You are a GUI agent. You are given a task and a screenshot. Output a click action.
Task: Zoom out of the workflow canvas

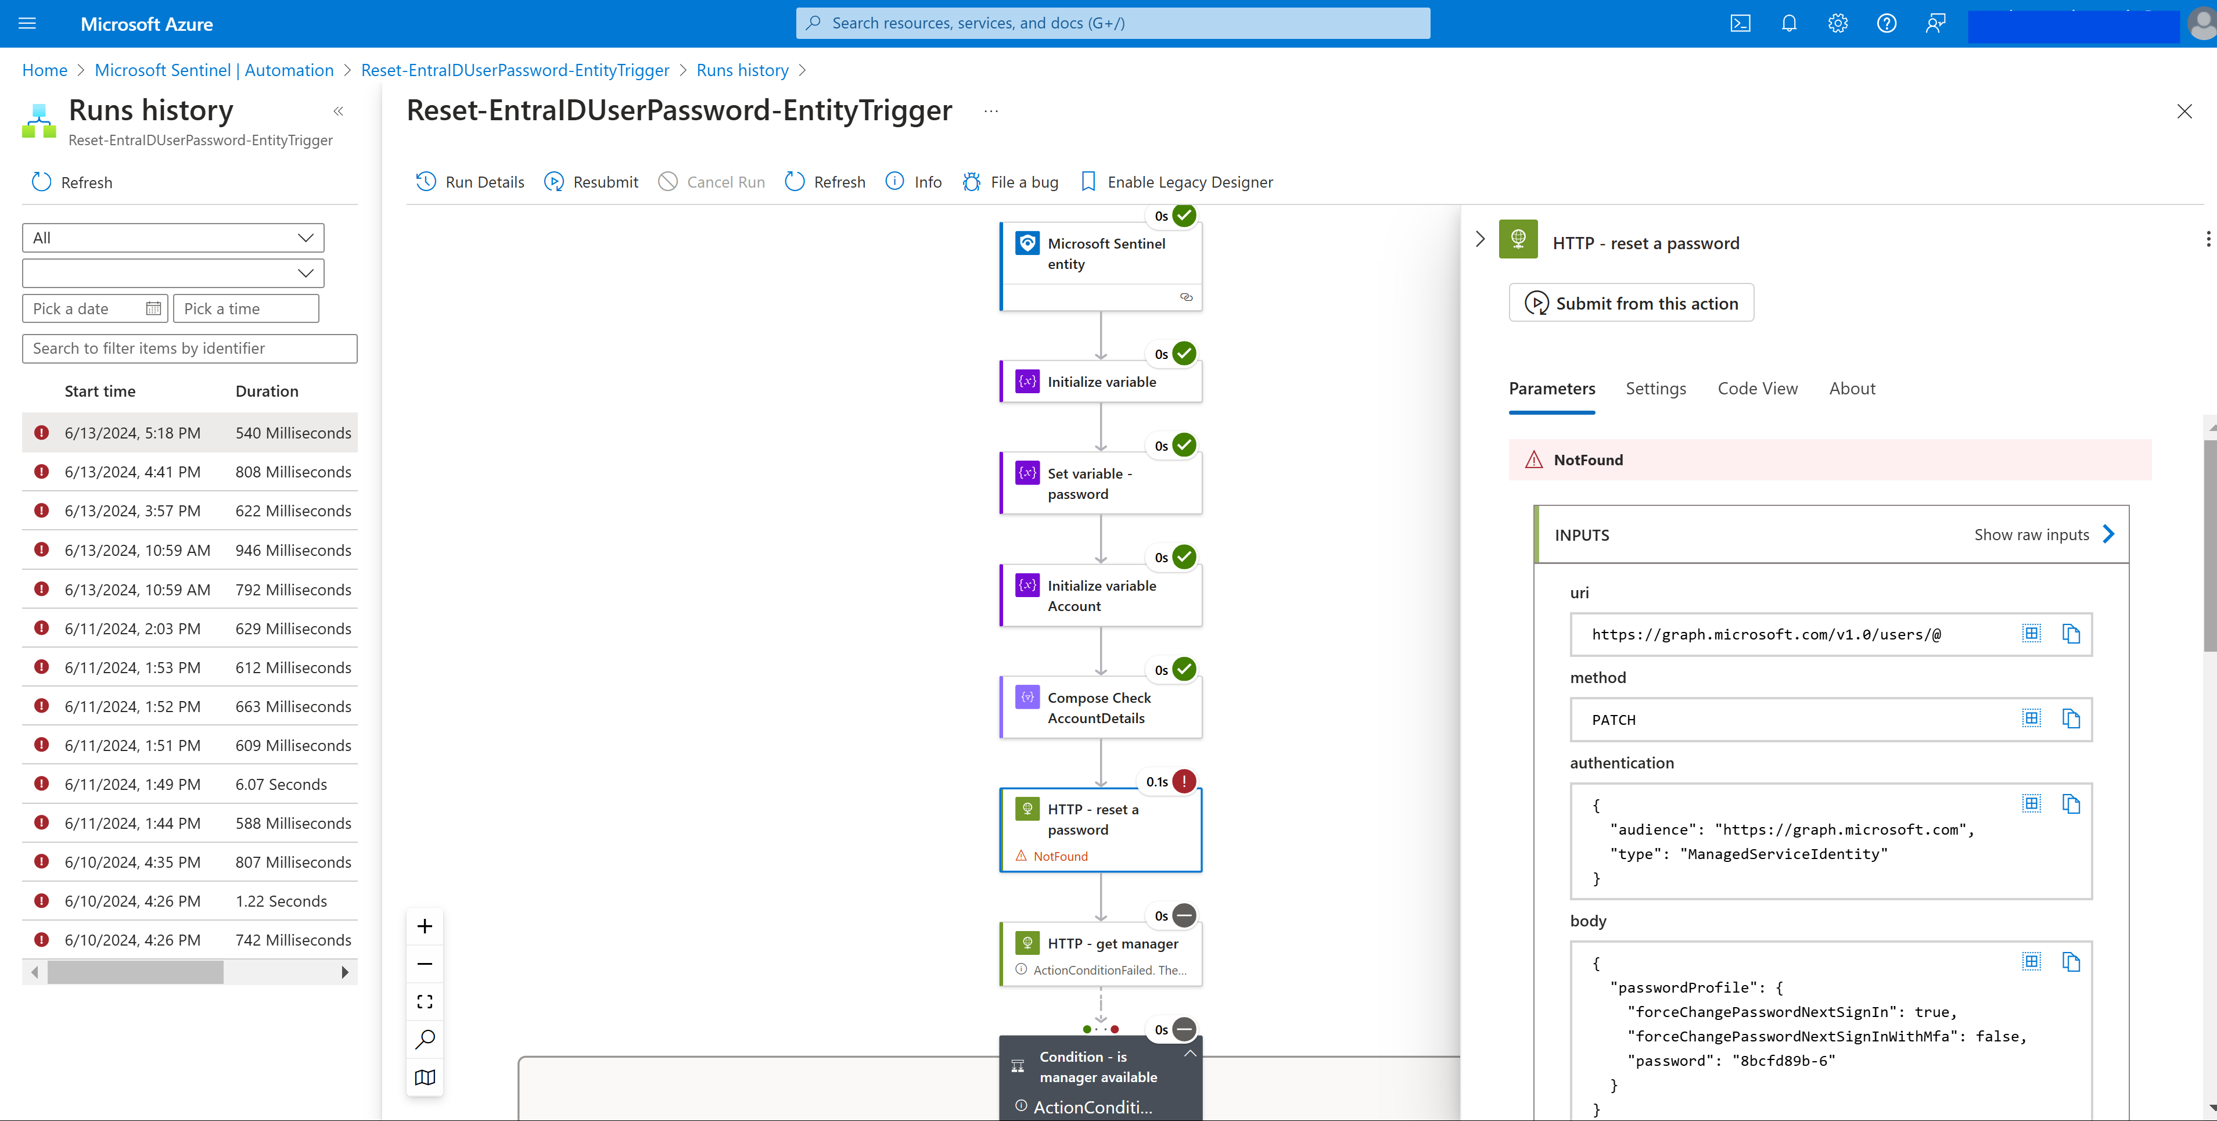[x=425, y=962]
